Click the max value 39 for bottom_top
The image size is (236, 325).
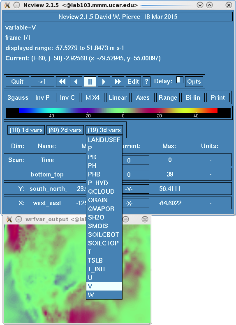pos(170,174)
